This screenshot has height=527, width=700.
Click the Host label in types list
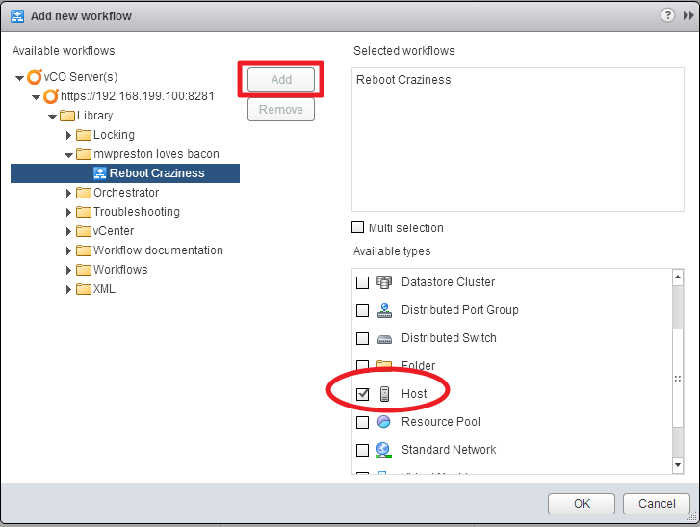point(414,394)
